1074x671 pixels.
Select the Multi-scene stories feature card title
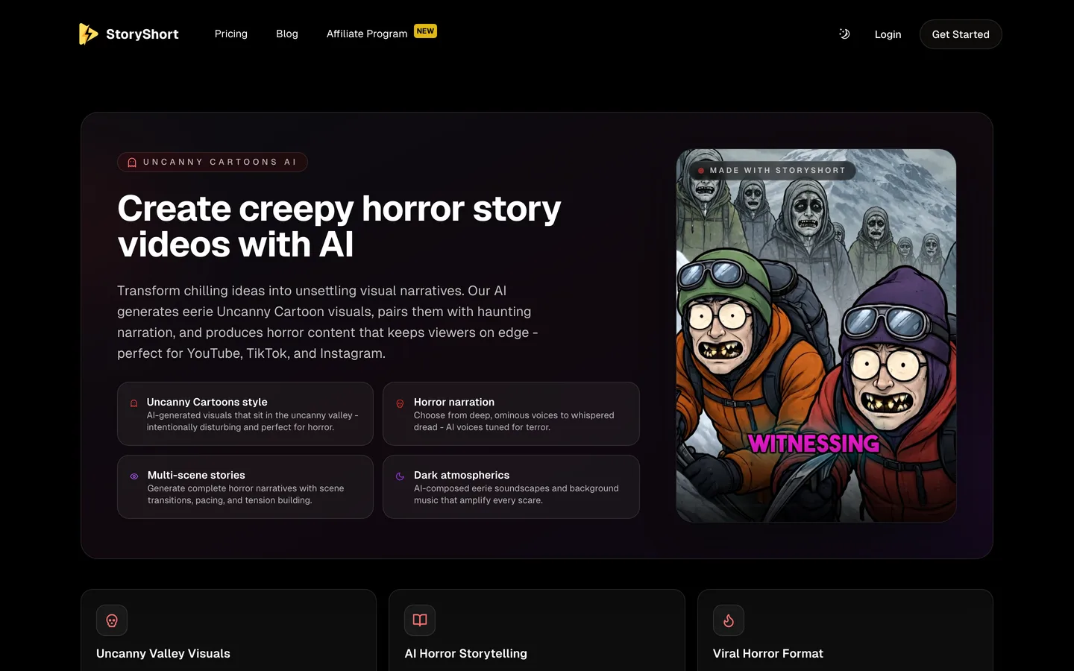click(196, 475)
